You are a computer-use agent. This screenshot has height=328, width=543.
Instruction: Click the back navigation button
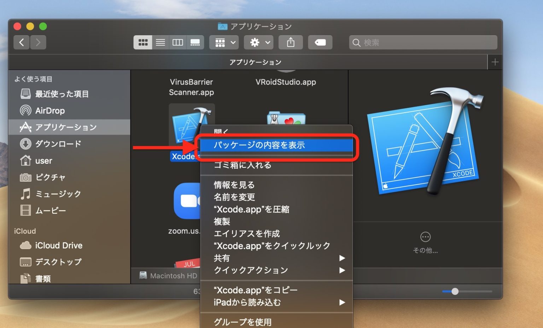tap(21, 42)
